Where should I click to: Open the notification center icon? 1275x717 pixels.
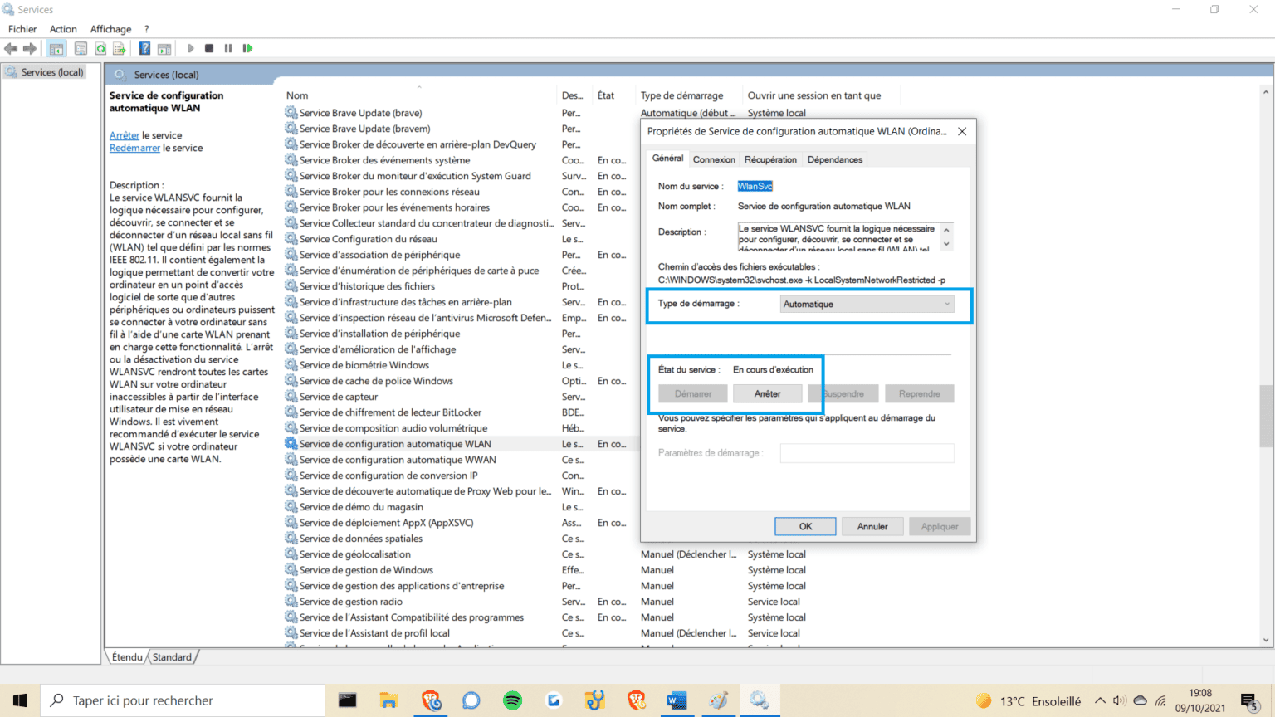click(1250, 701)
